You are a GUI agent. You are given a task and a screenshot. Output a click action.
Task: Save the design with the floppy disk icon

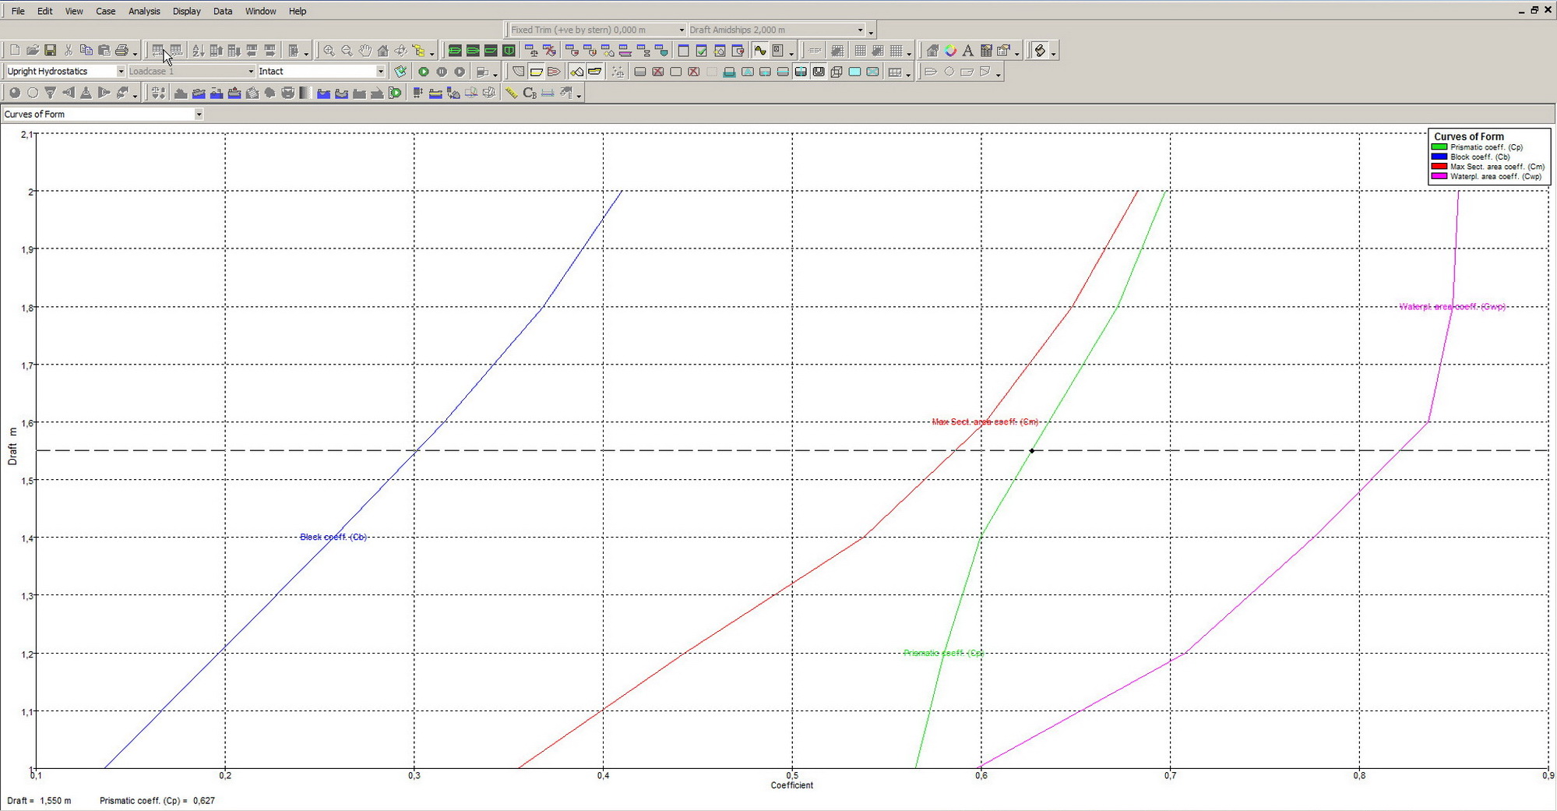tap(50, 51)
